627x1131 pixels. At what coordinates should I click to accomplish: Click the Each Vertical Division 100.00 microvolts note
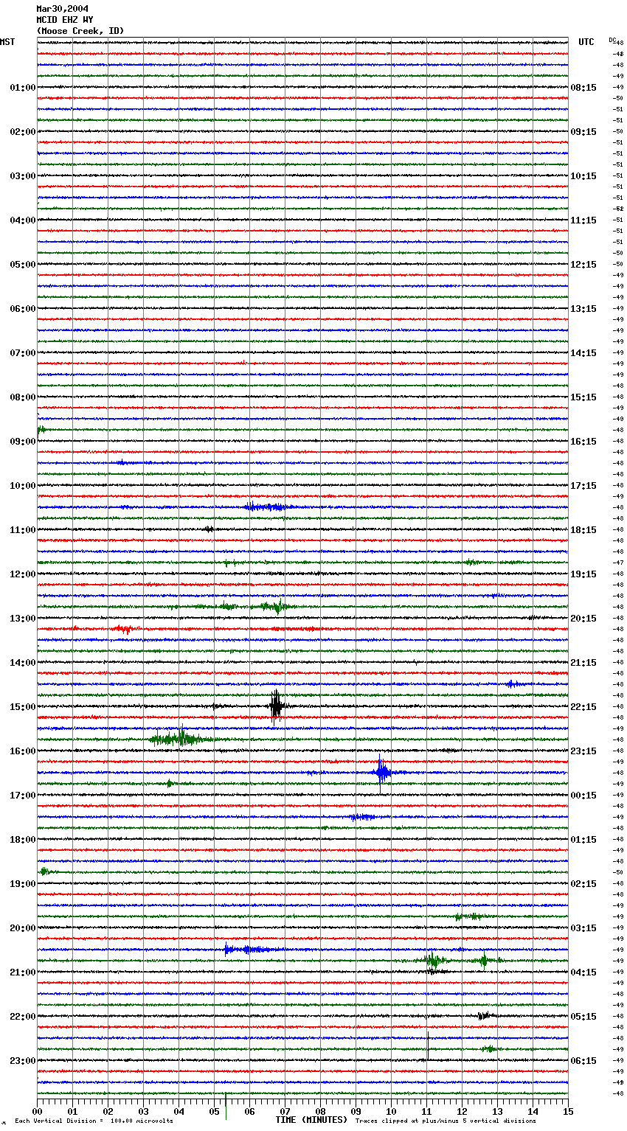pos(94,1121)
